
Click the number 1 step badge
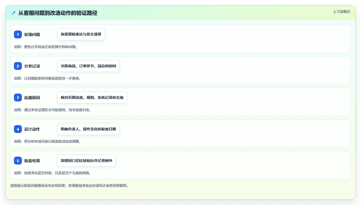(18, 34)
